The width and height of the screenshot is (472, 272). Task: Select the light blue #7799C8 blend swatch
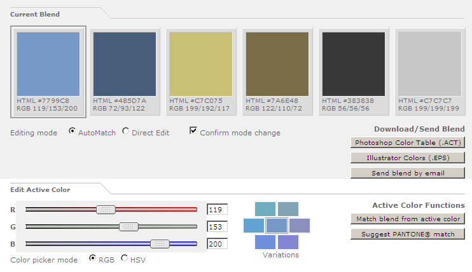coord(48,64)
